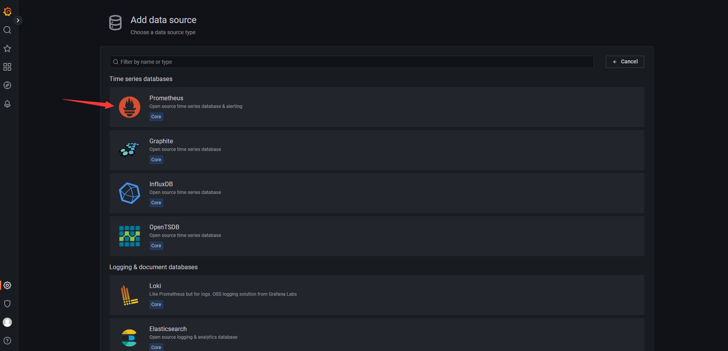This screenshot has height=351, width=728.
Task: Open the Alerting bell icon
Action: pos(7,104)
